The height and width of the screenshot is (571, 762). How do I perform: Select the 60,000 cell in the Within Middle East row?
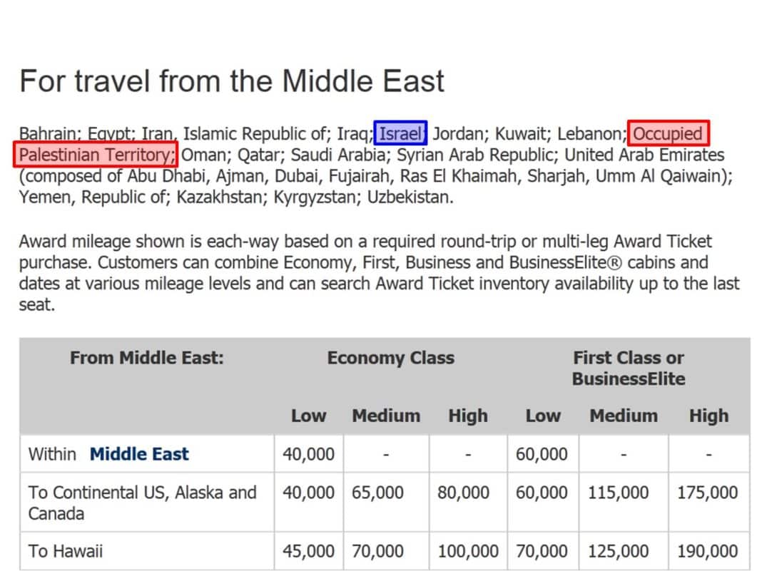tap(542, 454)
